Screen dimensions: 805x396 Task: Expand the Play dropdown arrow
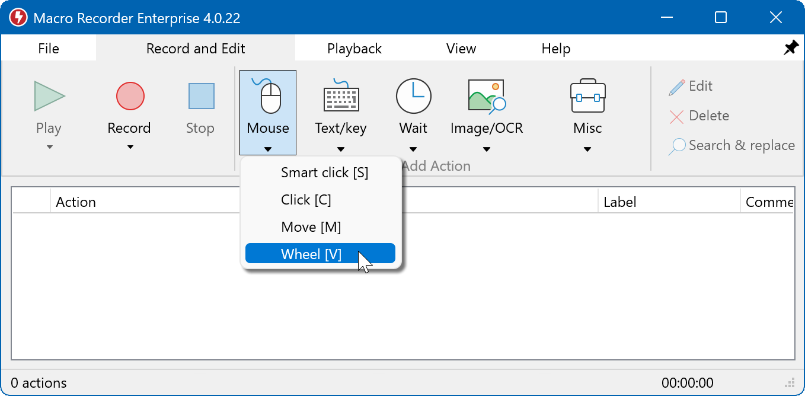coord(49,148)
